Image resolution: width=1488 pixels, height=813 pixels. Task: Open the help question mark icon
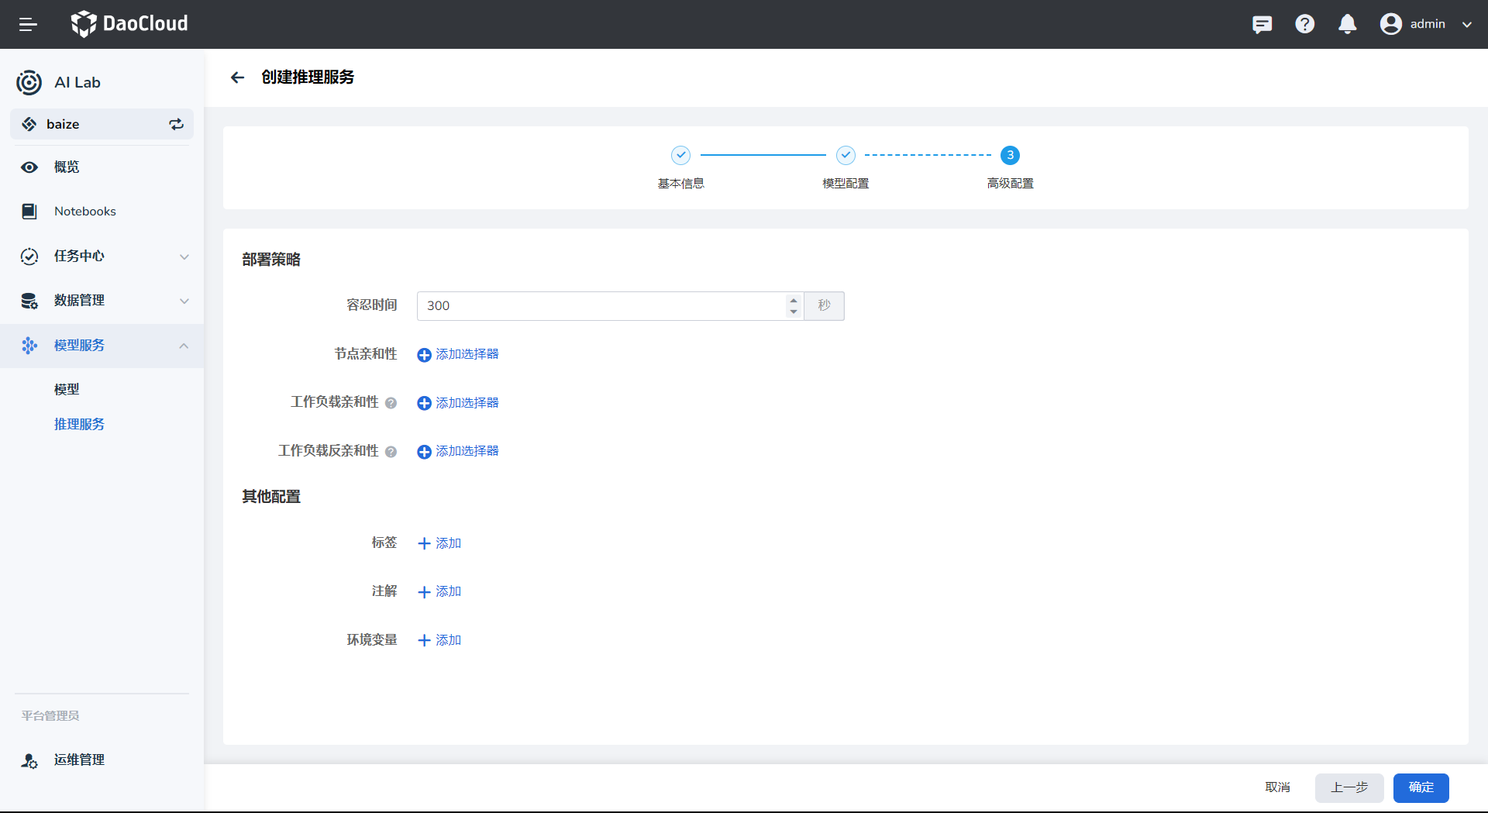1304,24
